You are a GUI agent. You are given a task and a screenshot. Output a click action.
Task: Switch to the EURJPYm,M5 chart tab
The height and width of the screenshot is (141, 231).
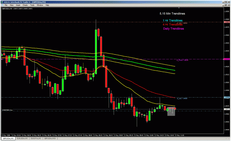pos(36,138)
